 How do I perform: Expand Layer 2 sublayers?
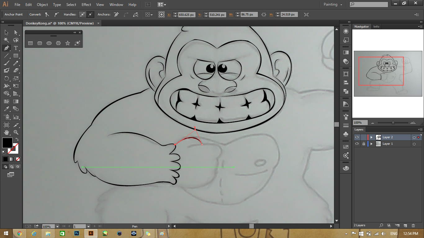(372, 137)
